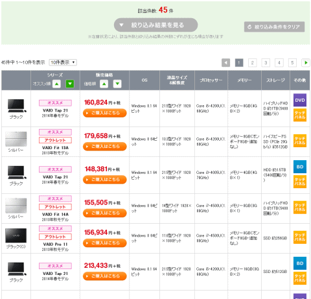Click purchase button under 160,824円
Viewport: 311px width, 299px height.
click(x=105, y=113)
